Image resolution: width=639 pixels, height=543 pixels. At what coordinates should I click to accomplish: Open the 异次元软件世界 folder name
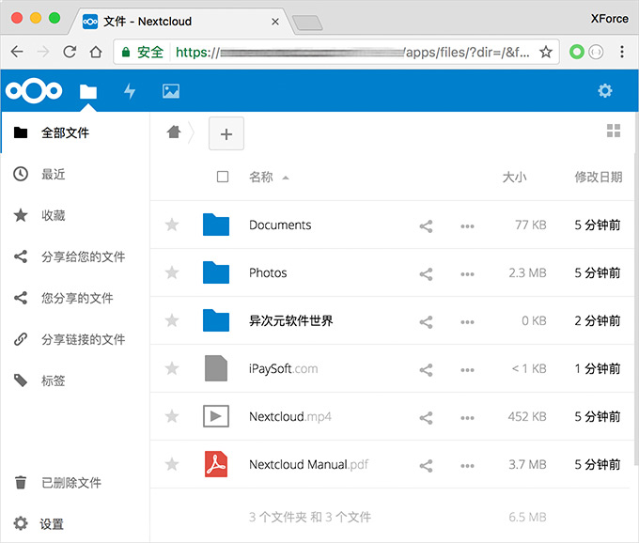pos(291,320)
